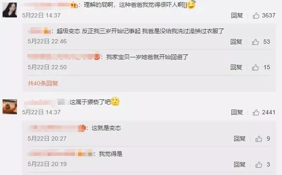Image resolution: width=282 pixels, height=175 pixels.
Task: Like the comment with 3637 likes
Action: [256, 16]
